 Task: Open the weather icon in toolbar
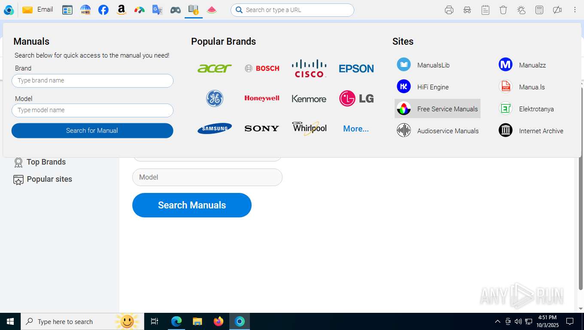[521, 10]
